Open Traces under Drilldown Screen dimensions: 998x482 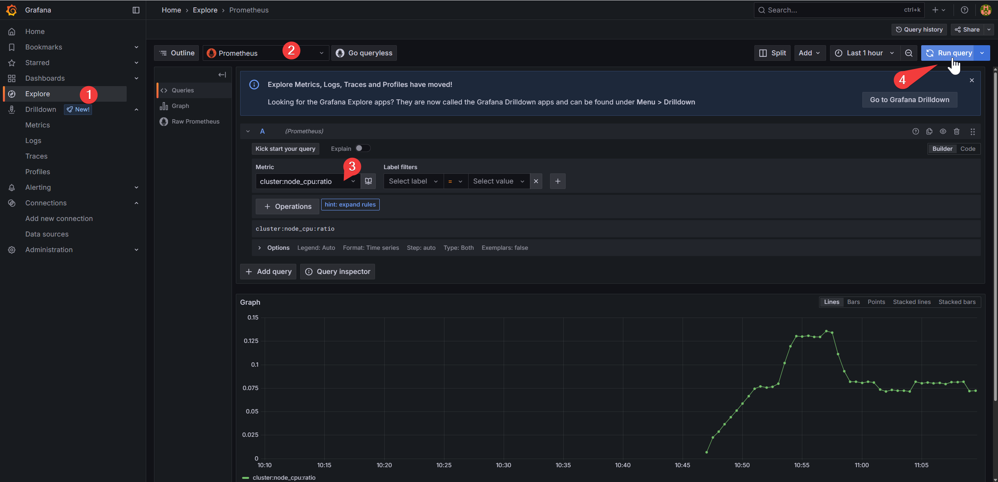pyautogui.click(x=36, y=156)
